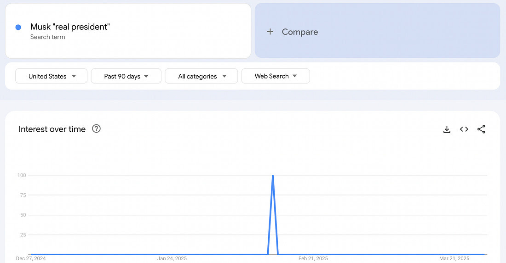Click the "Search term" subtitle text
This screenshot has width=506, height=263.
click(48, 37)
